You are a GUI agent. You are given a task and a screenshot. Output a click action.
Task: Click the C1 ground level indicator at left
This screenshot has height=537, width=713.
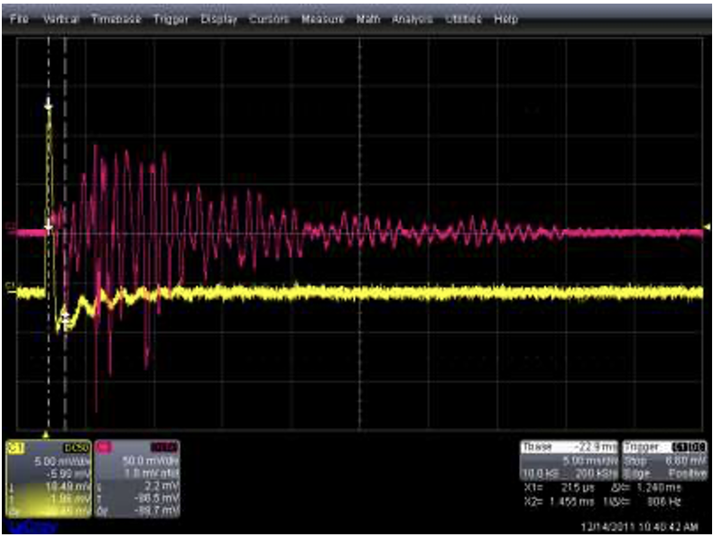(x=10, y=287)
